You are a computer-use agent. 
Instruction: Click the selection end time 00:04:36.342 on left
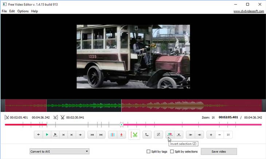tap(41, 118)
